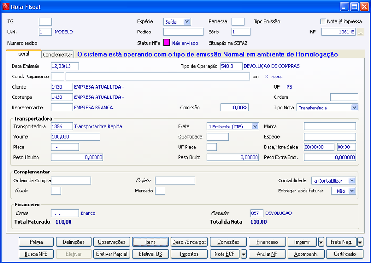Click the Anular NF button
The width and height of the screenshot is (371, 263).
point(267,254)
